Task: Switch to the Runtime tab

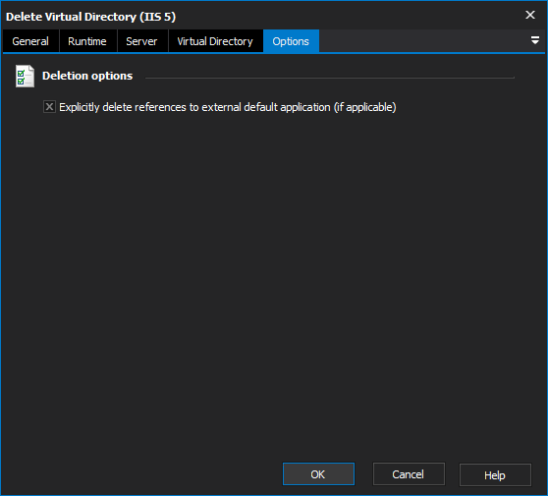Action: point(87,41)
